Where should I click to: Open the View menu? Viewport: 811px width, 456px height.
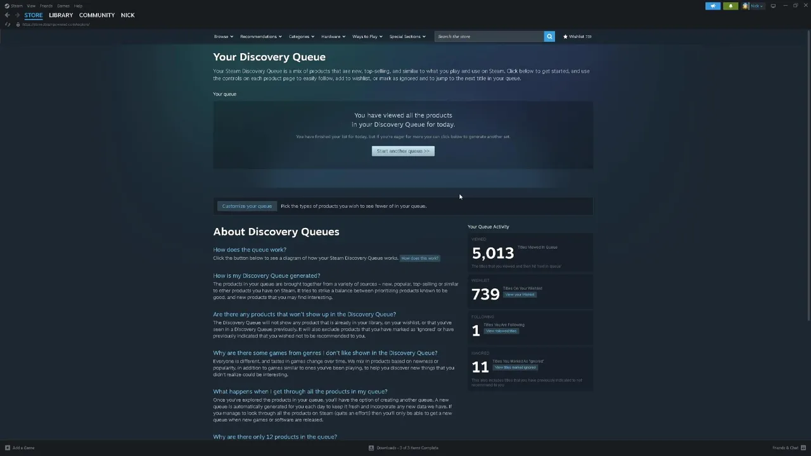pos(31,6)
